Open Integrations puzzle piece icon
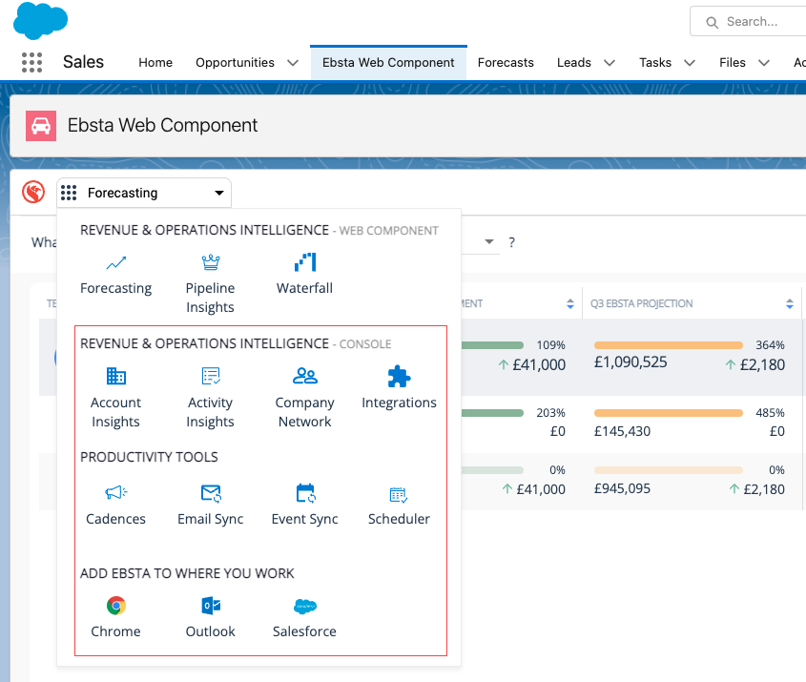The image size is (806, 682). point(399,377)
